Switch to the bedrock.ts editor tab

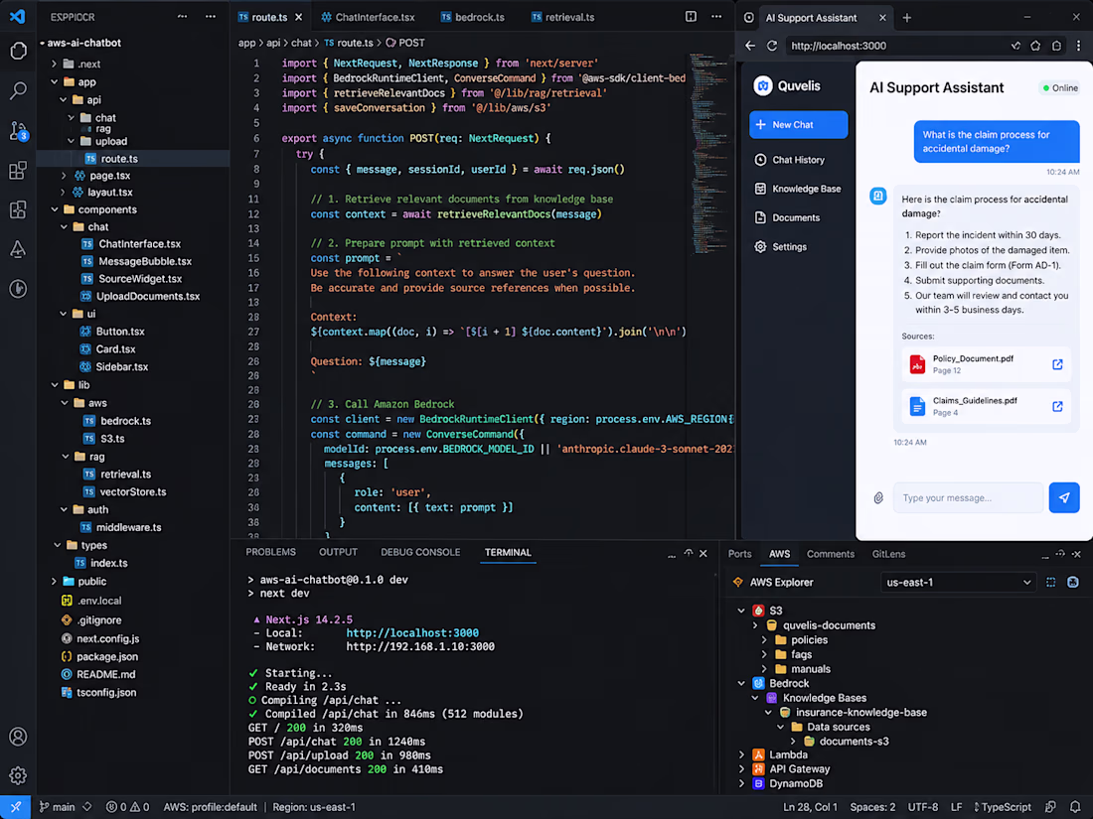pos(473,17)
